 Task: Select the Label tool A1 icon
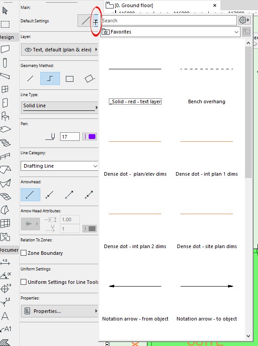[5, 329]
